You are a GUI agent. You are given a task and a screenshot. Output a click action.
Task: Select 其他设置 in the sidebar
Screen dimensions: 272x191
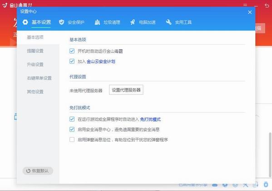tap(35, 92)
